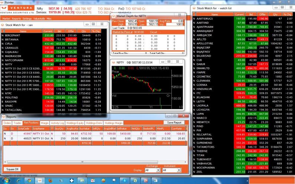
Task: Click the NIFTY candlestick price chart
Action: point(141,81)
